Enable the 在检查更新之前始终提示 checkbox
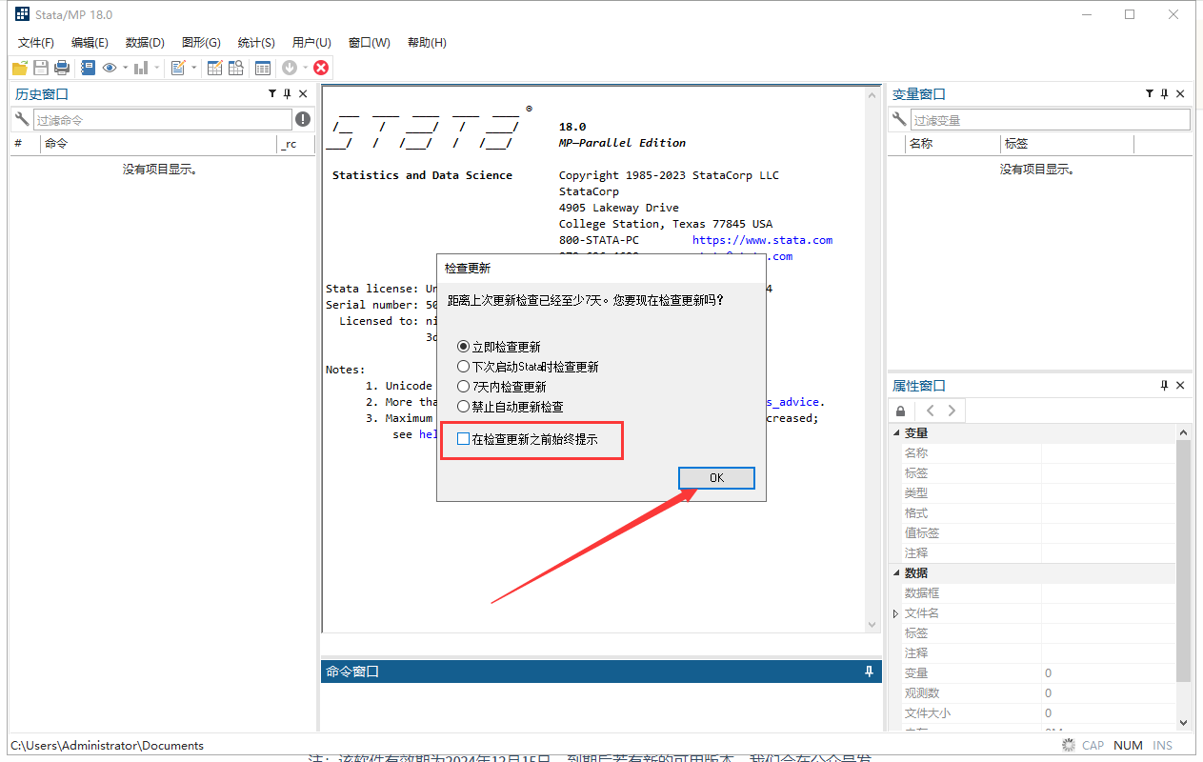The height and width of the screenshot is (762, 1203). coord(463,439)
